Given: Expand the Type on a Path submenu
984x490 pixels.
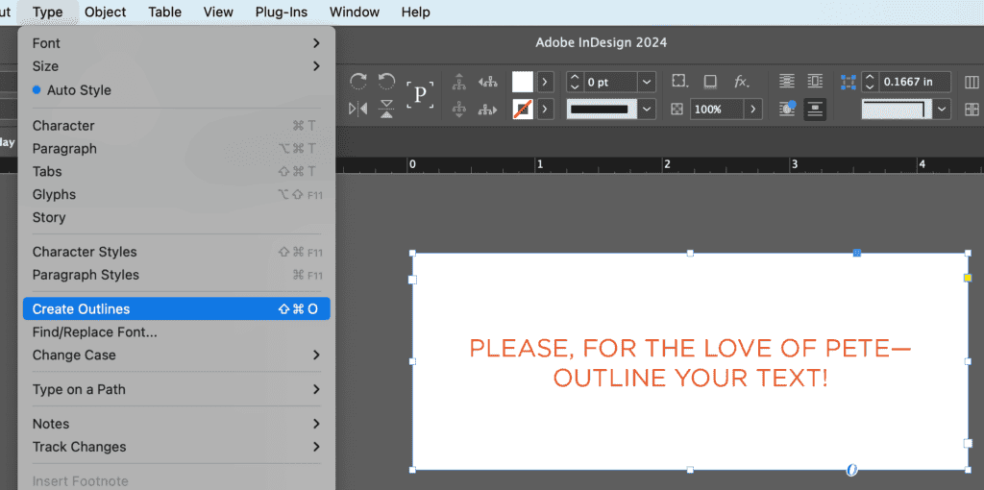Looking at the screenshot, I should pos(177,390).
